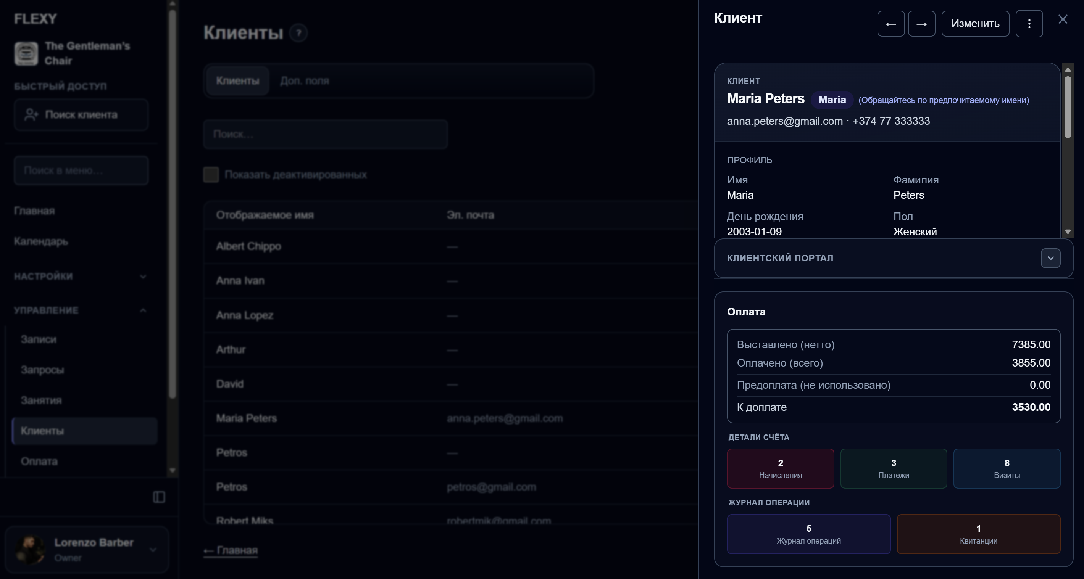The image size is (1084, 579).
Task: Click the К доплате amount 3530.00
Action: point(1031,407)
